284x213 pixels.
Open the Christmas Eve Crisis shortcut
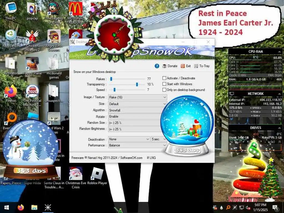[76, 177]
